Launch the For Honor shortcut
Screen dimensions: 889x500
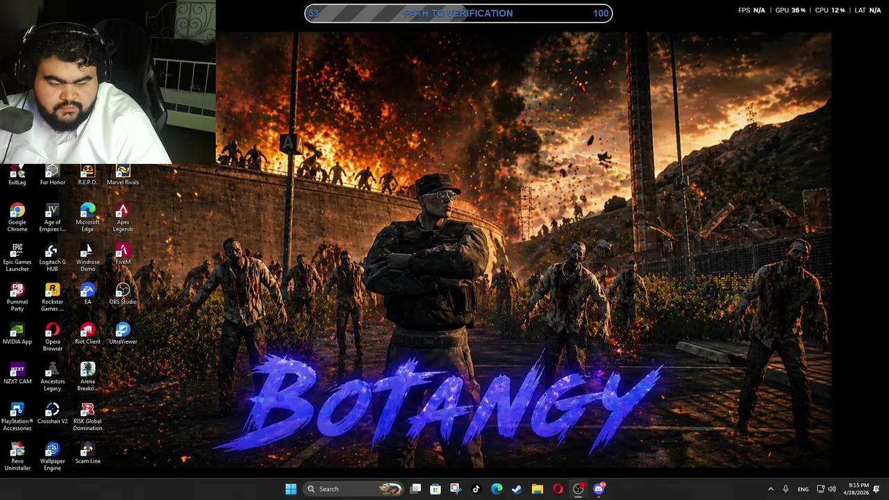tap(53, 176)
